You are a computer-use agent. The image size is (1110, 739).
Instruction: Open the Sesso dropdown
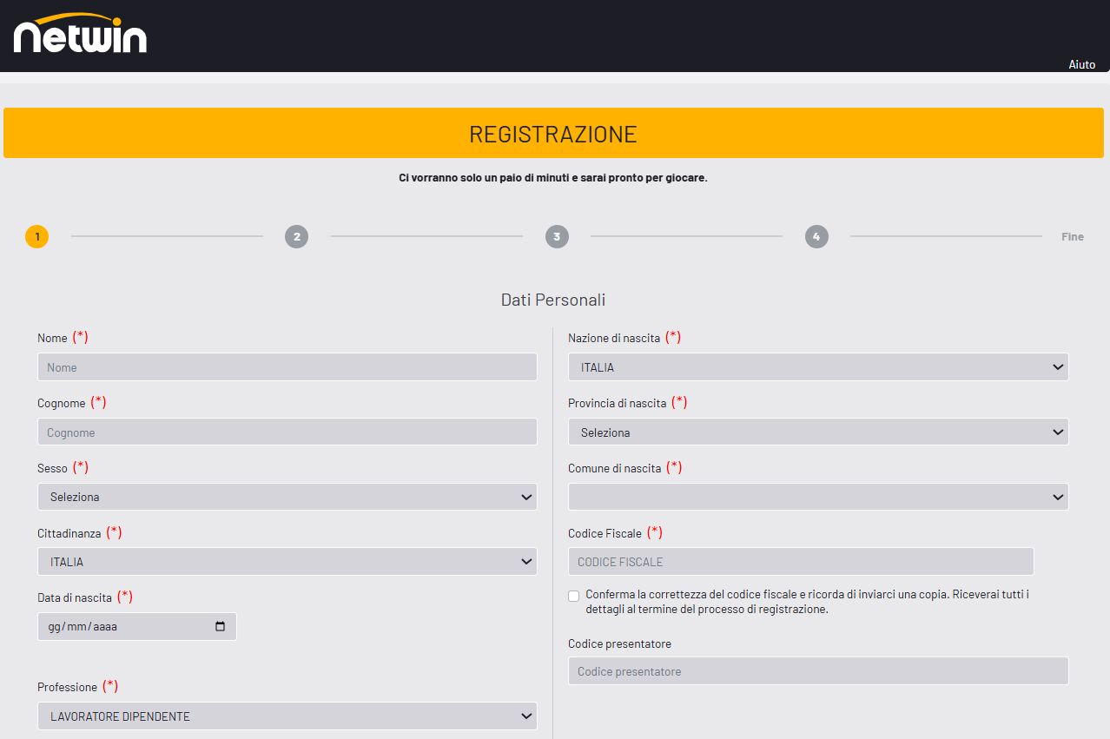(287, 497)
